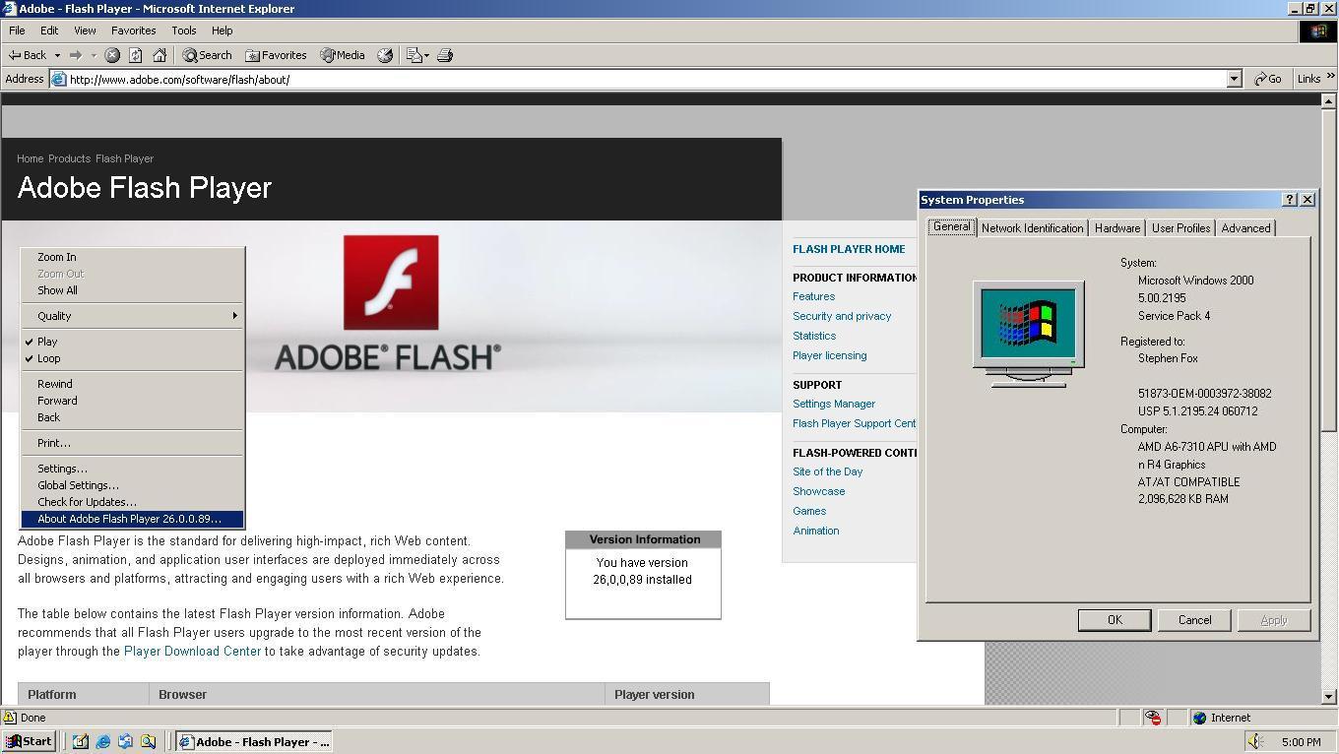The image size is (1339, 754).
Task: Click the page icon in address bar
Action: tap(59, 79)
